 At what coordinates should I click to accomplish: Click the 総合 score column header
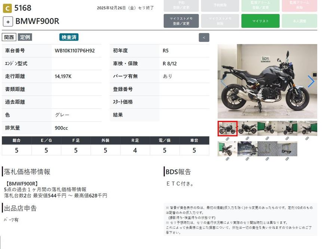point(16,140)
